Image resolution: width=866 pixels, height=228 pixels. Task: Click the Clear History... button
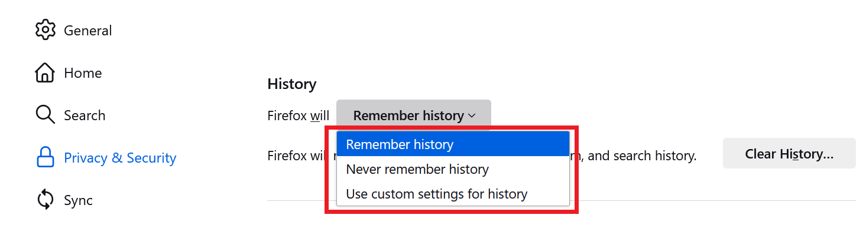click(789, 154)
